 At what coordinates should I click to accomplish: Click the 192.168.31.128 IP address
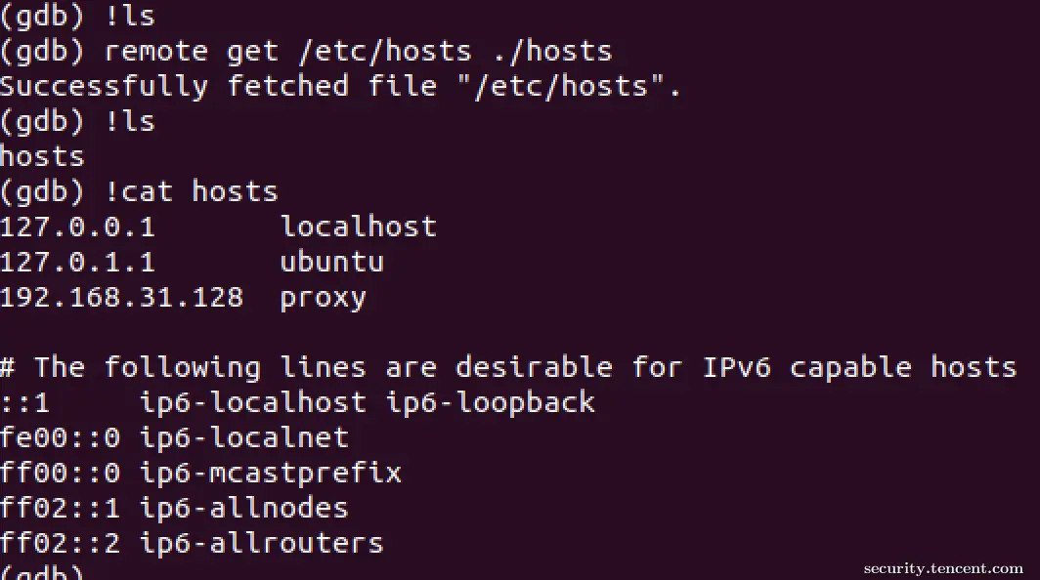121,298
